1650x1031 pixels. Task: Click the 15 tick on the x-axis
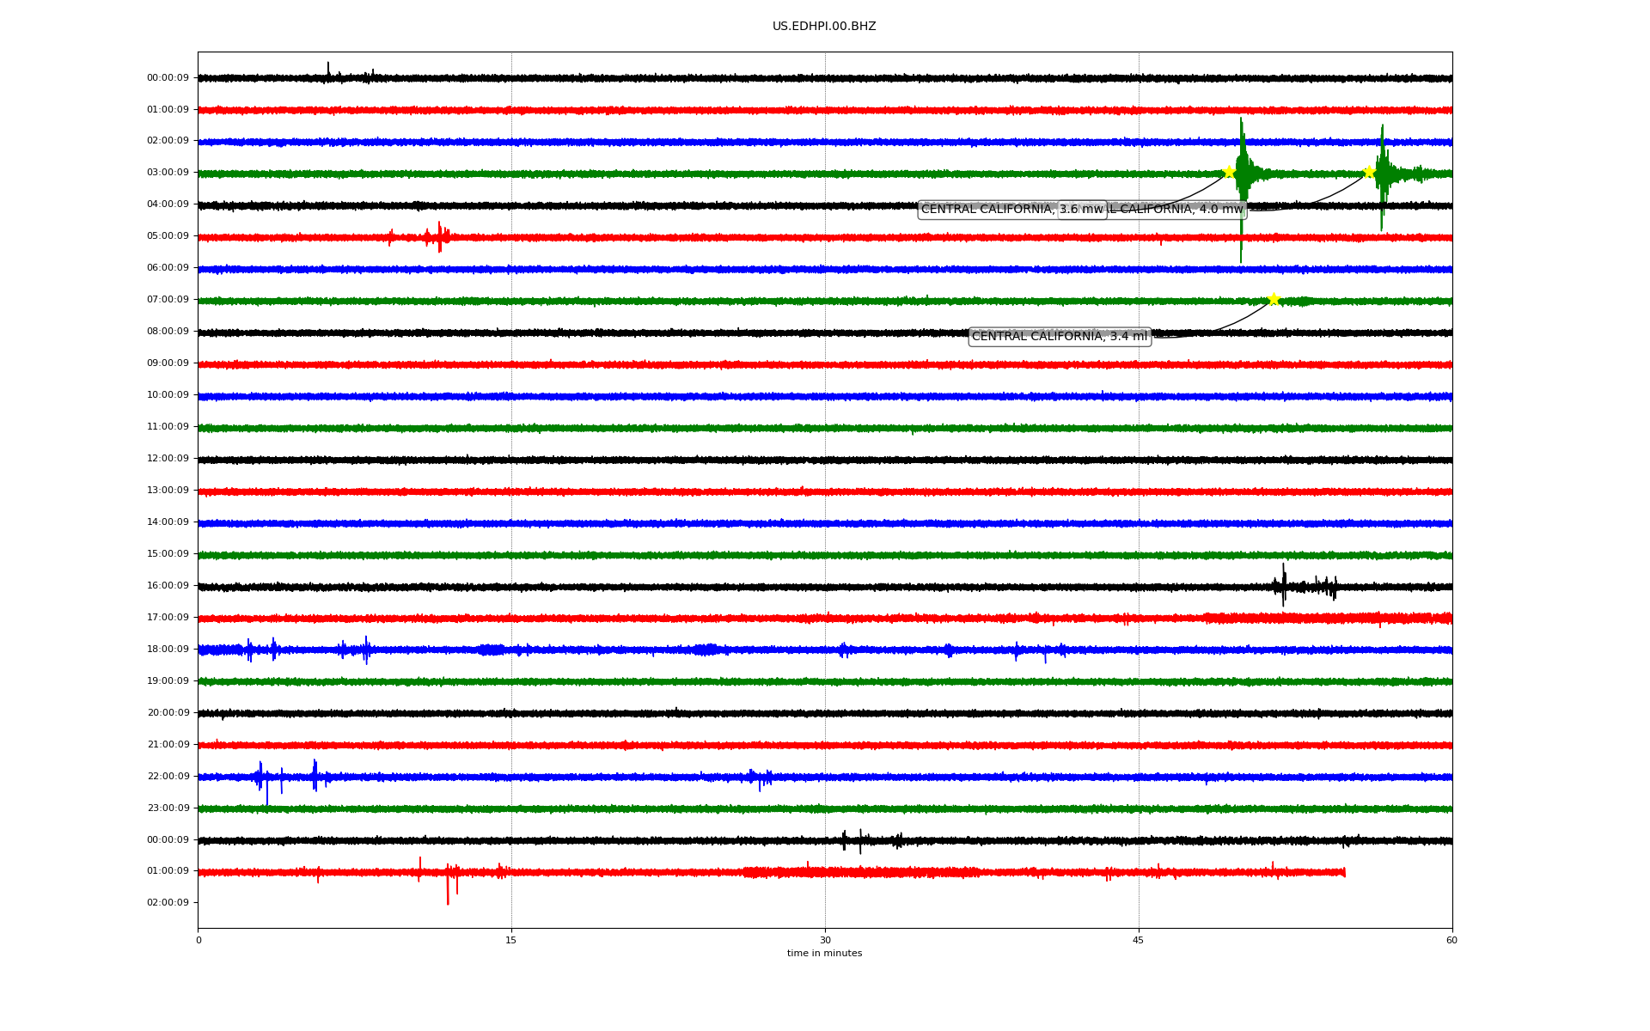511,940
